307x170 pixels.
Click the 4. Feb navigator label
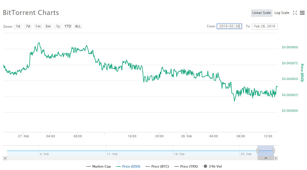[44, 154]
